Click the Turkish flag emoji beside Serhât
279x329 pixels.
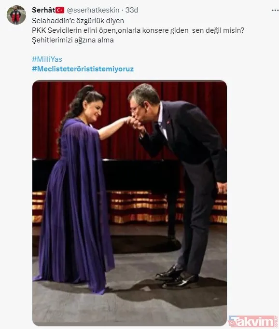pos(60,10)
